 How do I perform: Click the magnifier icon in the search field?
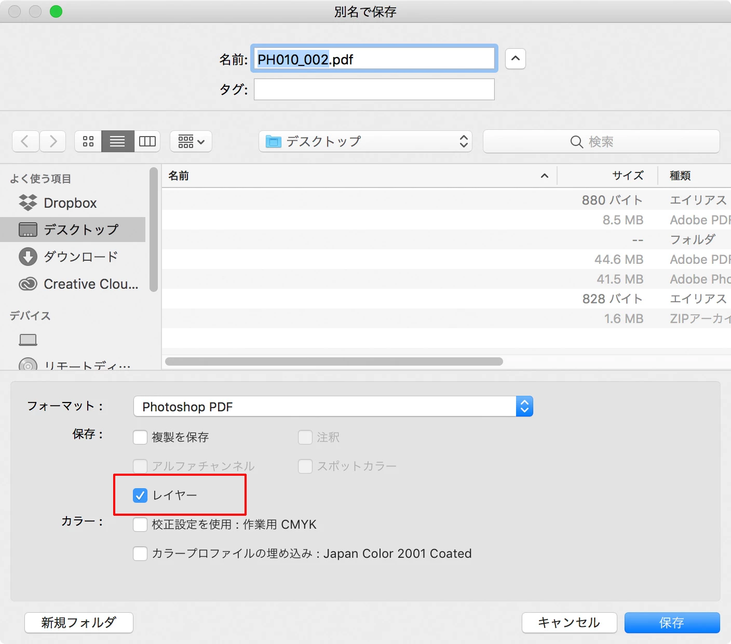tap(576, 142)
